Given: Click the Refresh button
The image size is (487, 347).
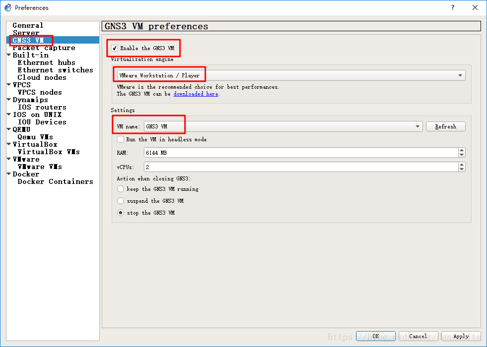Looking at the screenshot, I should [x=446, y=126].
